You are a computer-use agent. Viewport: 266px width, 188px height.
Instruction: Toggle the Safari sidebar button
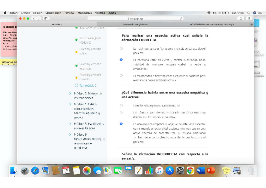click(46, 19)
